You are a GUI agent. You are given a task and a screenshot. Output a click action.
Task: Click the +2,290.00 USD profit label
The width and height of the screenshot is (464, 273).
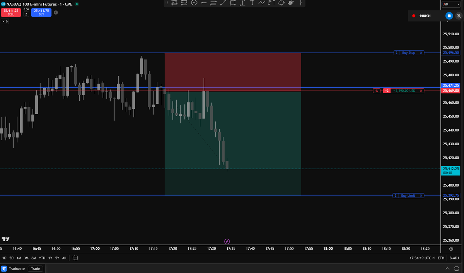[x=404, y=91]
